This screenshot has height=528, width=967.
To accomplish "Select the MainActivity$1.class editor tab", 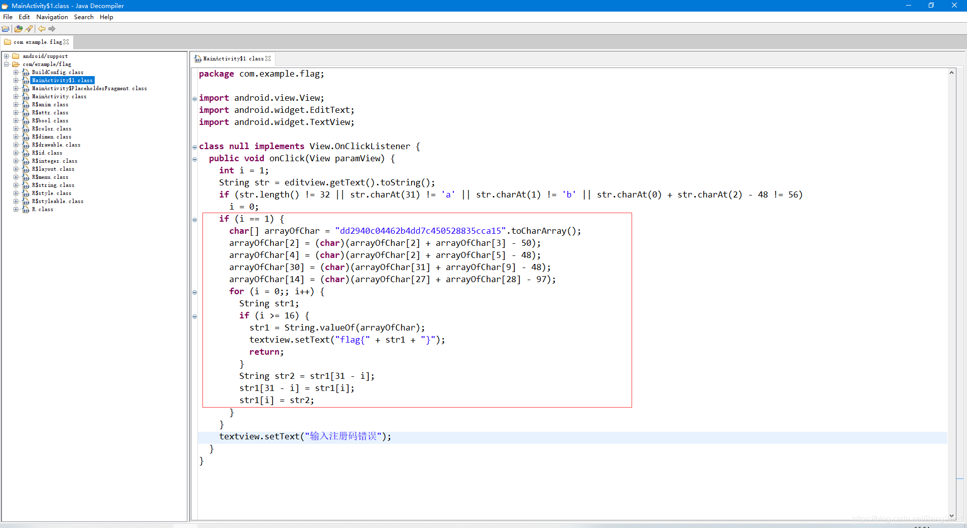I will point(233,58).
